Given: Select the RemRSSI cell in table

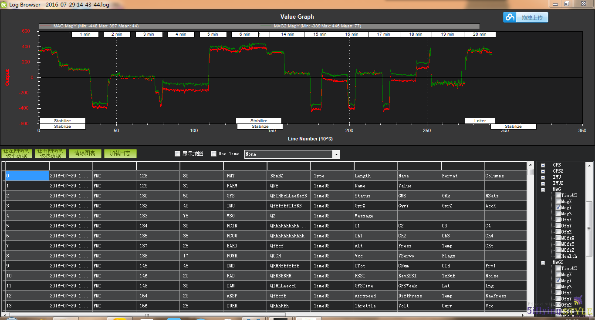Looking at the screenshot, I should point(419,276).
